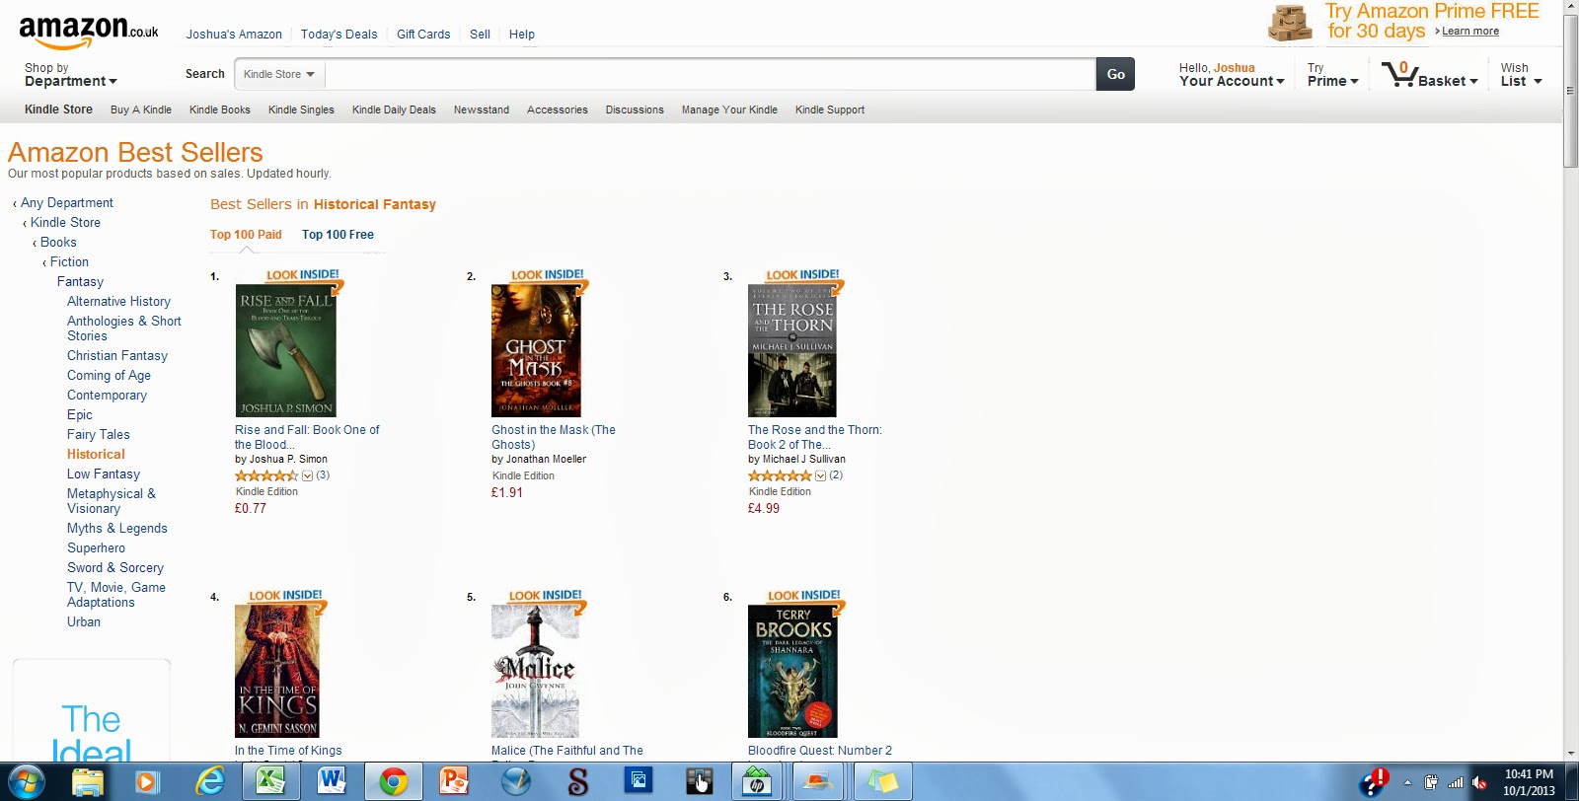Viewport: 1579px width, 801px height.
Task: Click in the search text field
Action: coord(710,74)
